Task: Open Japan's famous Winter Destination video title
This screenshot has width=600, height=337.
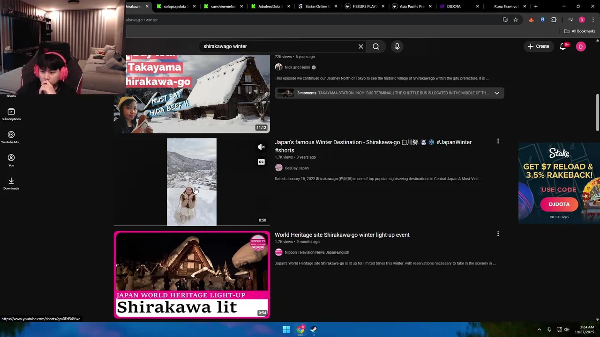Action: click(x=373, y=146)
